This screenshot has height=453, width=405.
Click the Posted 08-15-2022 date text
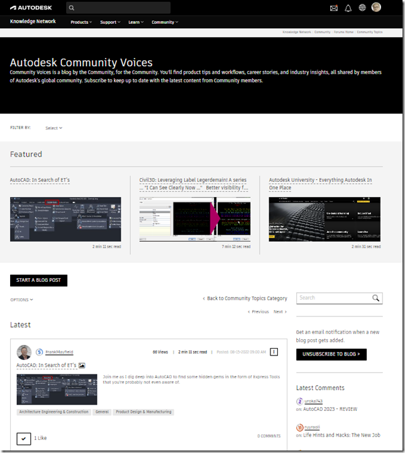[241, 352]
